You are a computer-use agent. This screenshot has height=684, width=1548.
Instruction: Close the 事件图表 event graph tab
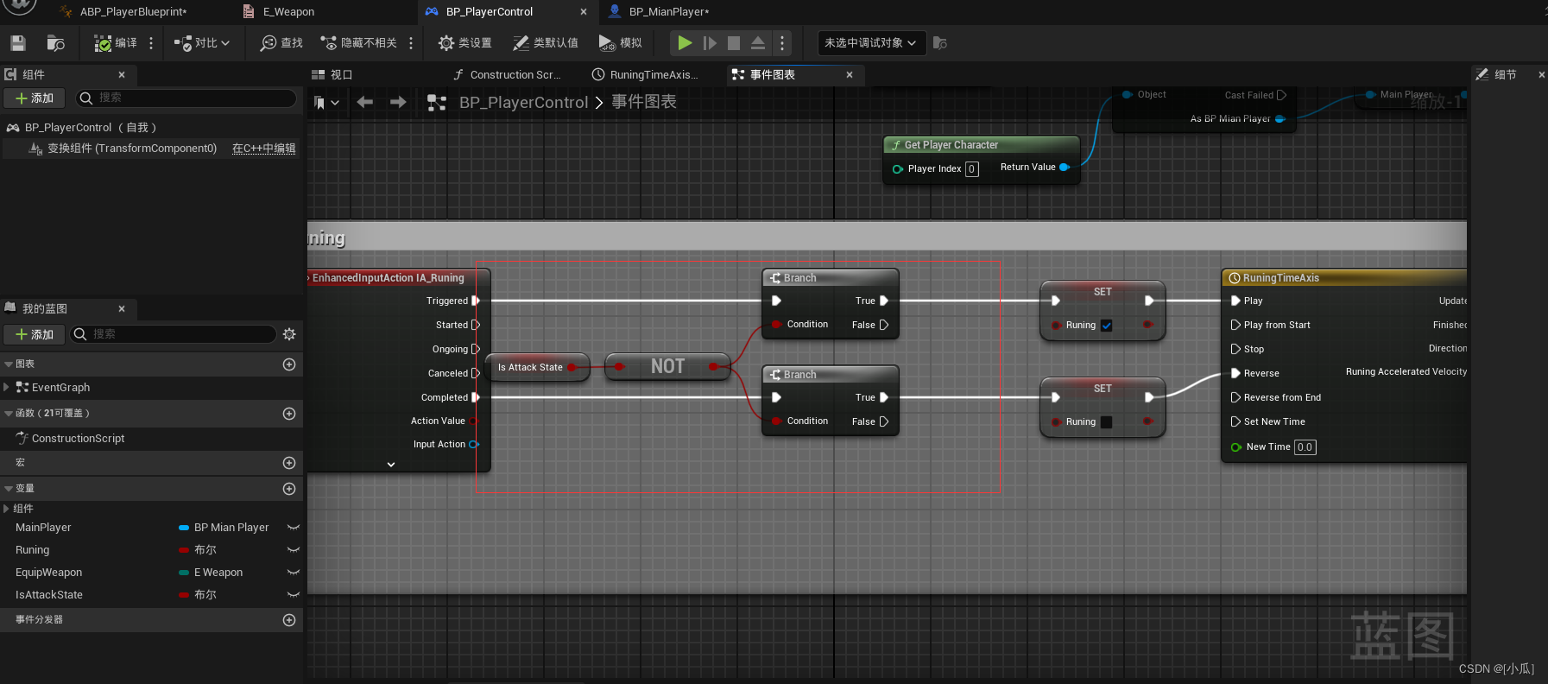click(850, 75)
